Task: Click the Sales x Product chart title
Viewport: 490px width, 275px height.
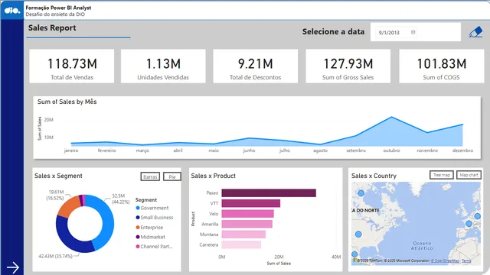Action: click(213, 176)
